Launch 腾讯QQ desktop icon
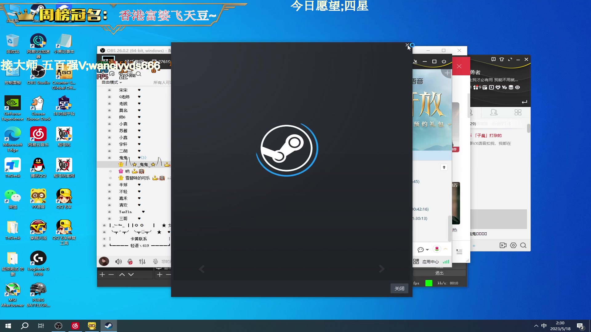This screenshot has height=332, width=591. pyautogui.click(x=38, y=168)
